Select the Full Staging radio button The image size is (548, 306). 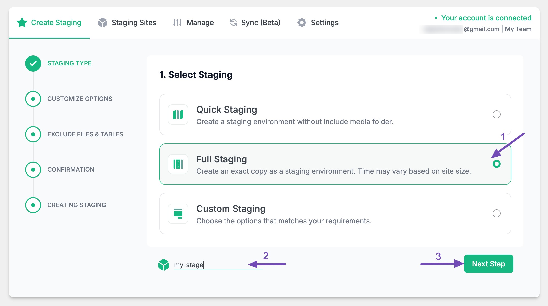(x=496, y=164)
